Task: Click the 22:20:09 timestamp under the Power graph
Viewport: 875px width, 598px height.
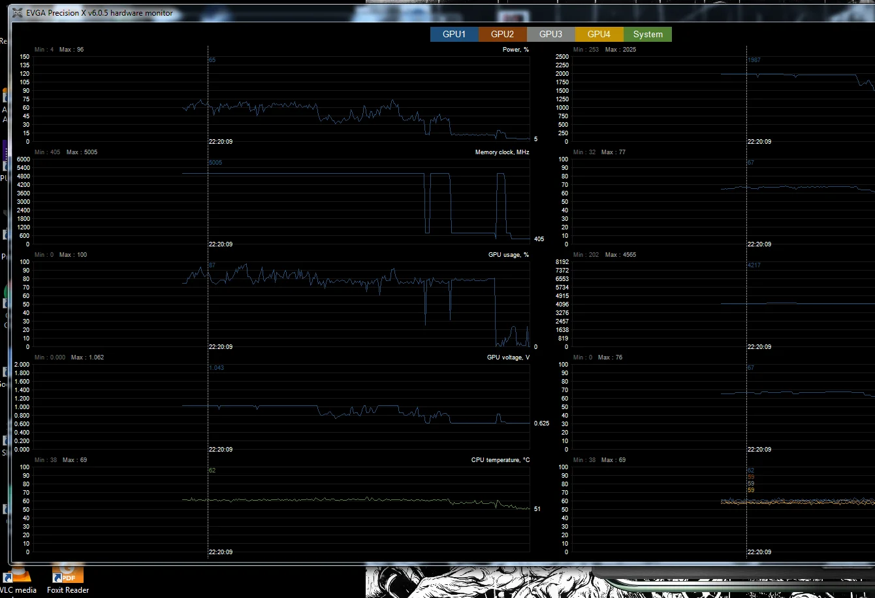Action: [221, 141]
